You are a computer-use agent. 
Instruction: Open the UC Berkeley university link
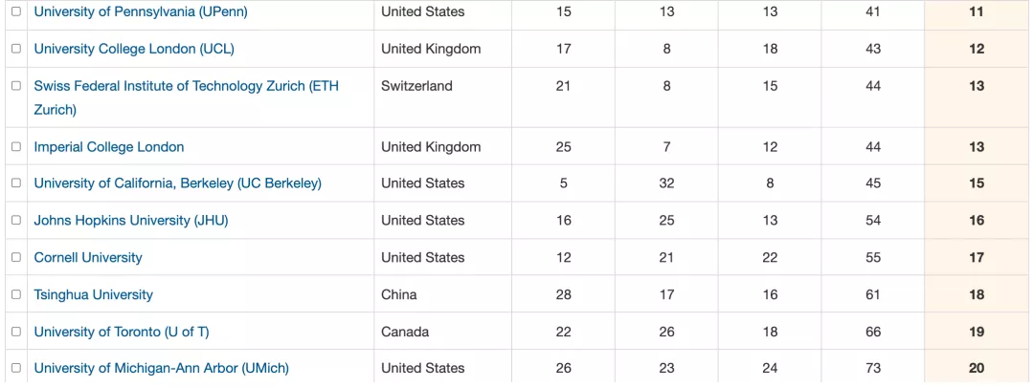pos(177,183)
